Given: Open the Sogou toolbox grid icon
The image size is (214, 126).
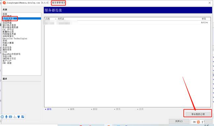Looking at the screenshot, I should pos(23,117).
